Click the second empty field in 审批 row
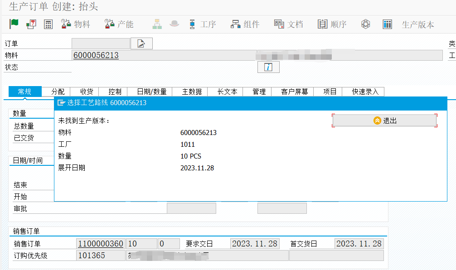 pyautogui.click(x=282, y=208)
